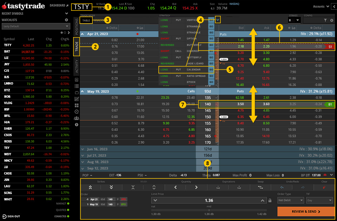Choose Long Stock strategy GO
The height and width of the screenshot is (221, 337).
(x=211, y=82)
